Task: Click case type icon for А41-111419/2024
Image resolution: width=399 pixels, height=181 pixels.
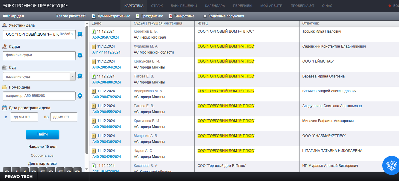Action: (x=94, y=46)
